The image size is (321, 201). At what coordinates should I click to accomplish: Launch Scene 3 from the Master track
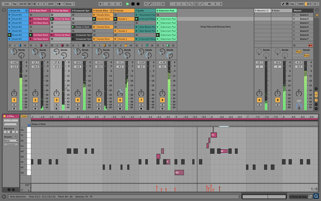click(294, 23)
